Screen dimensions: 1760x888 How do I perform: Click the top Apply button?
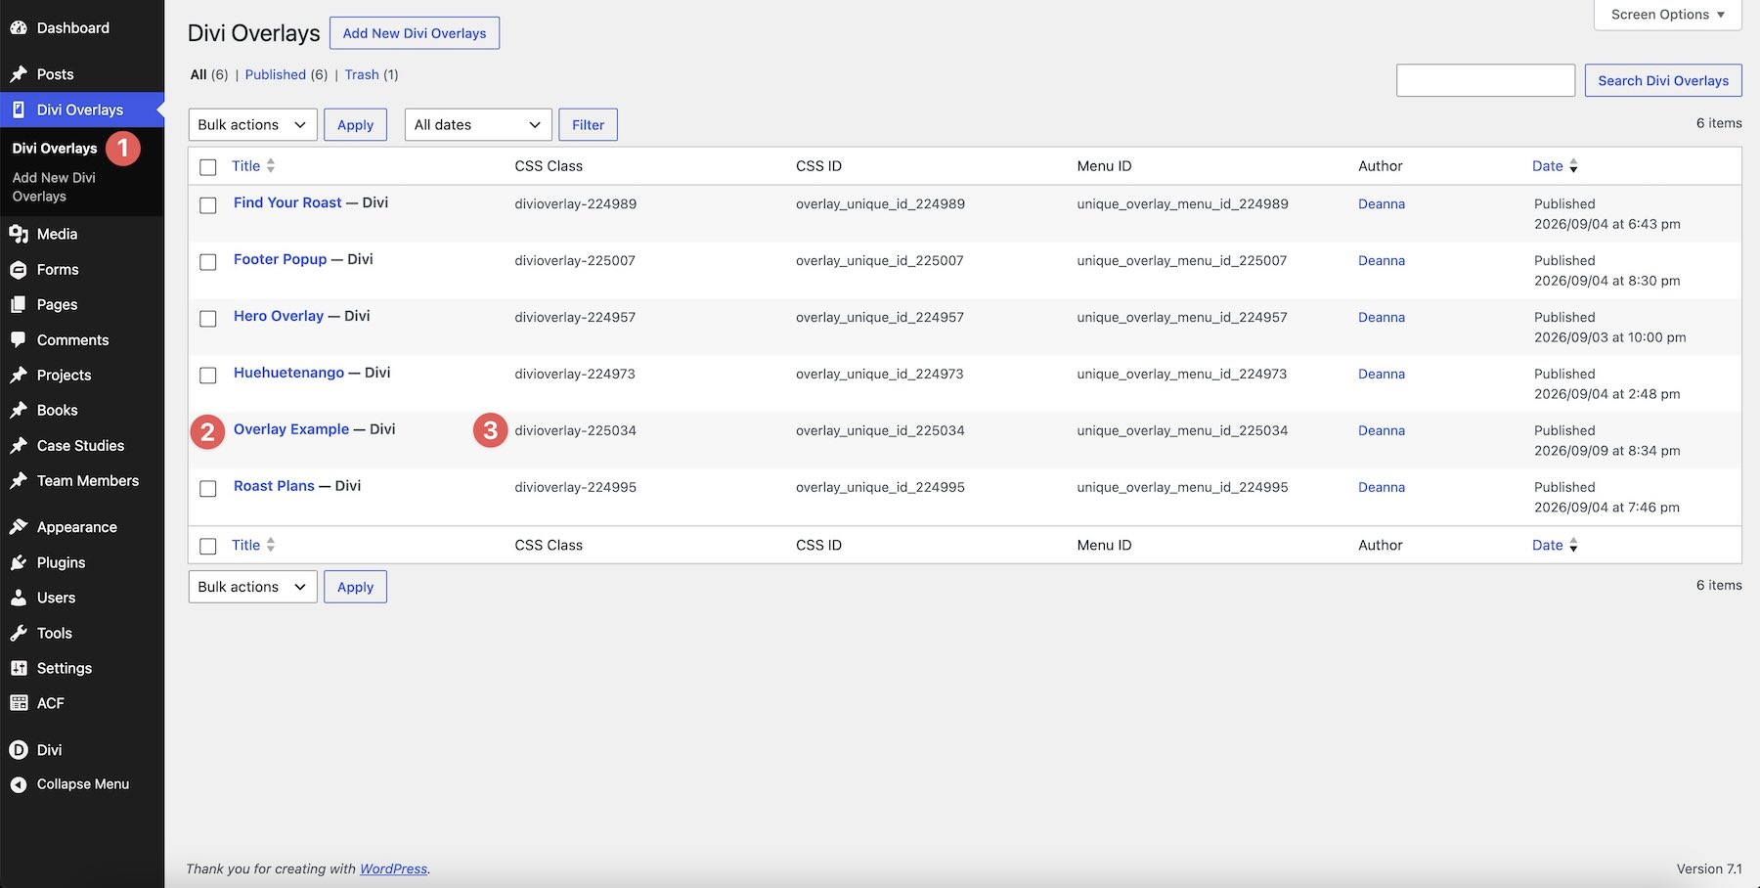click(x=355, y=125)
